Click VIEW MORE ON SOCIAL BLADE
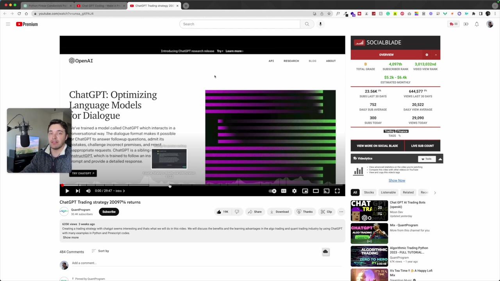Image resolution: width=500 pixels, height=281 pixels. [377, 146]
